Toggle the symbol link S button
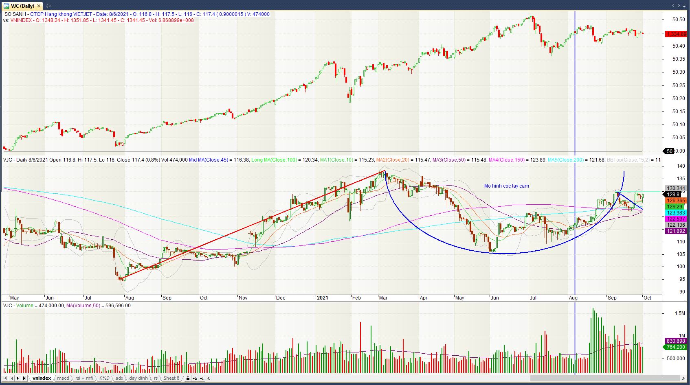 195,378
